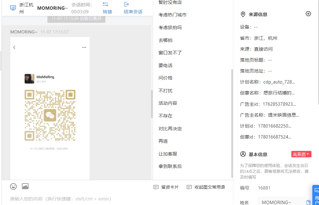The image size is (319, 205).
Task: Click the 转接 transfer label
Action: pyautogui.click(x=108, y=12)
